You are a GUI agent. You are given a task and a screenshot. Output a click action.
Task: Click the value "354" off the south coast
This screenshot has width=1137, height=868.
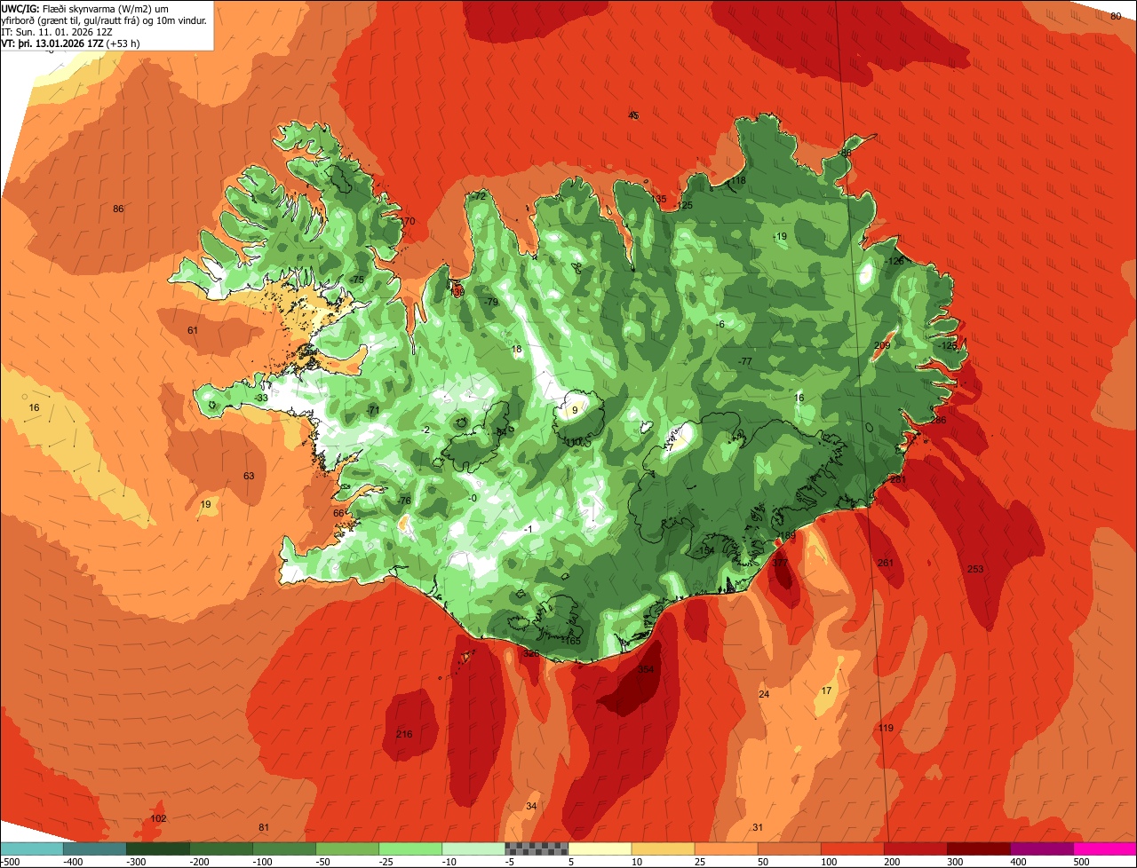646,669
